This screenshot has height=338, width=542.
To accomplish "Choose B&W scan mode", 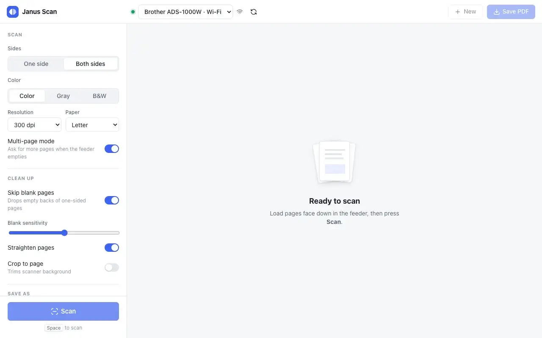I will [x=100, y=96].
